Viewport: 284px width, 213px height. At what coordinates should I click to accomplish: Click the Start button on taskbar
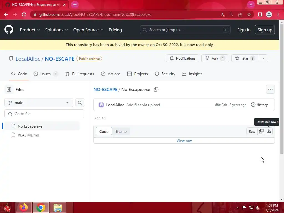(7, 207)
